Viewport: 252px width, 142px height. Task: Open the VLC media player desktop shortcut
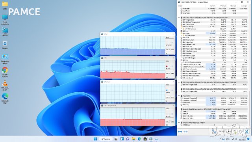(x=5, y=85)
